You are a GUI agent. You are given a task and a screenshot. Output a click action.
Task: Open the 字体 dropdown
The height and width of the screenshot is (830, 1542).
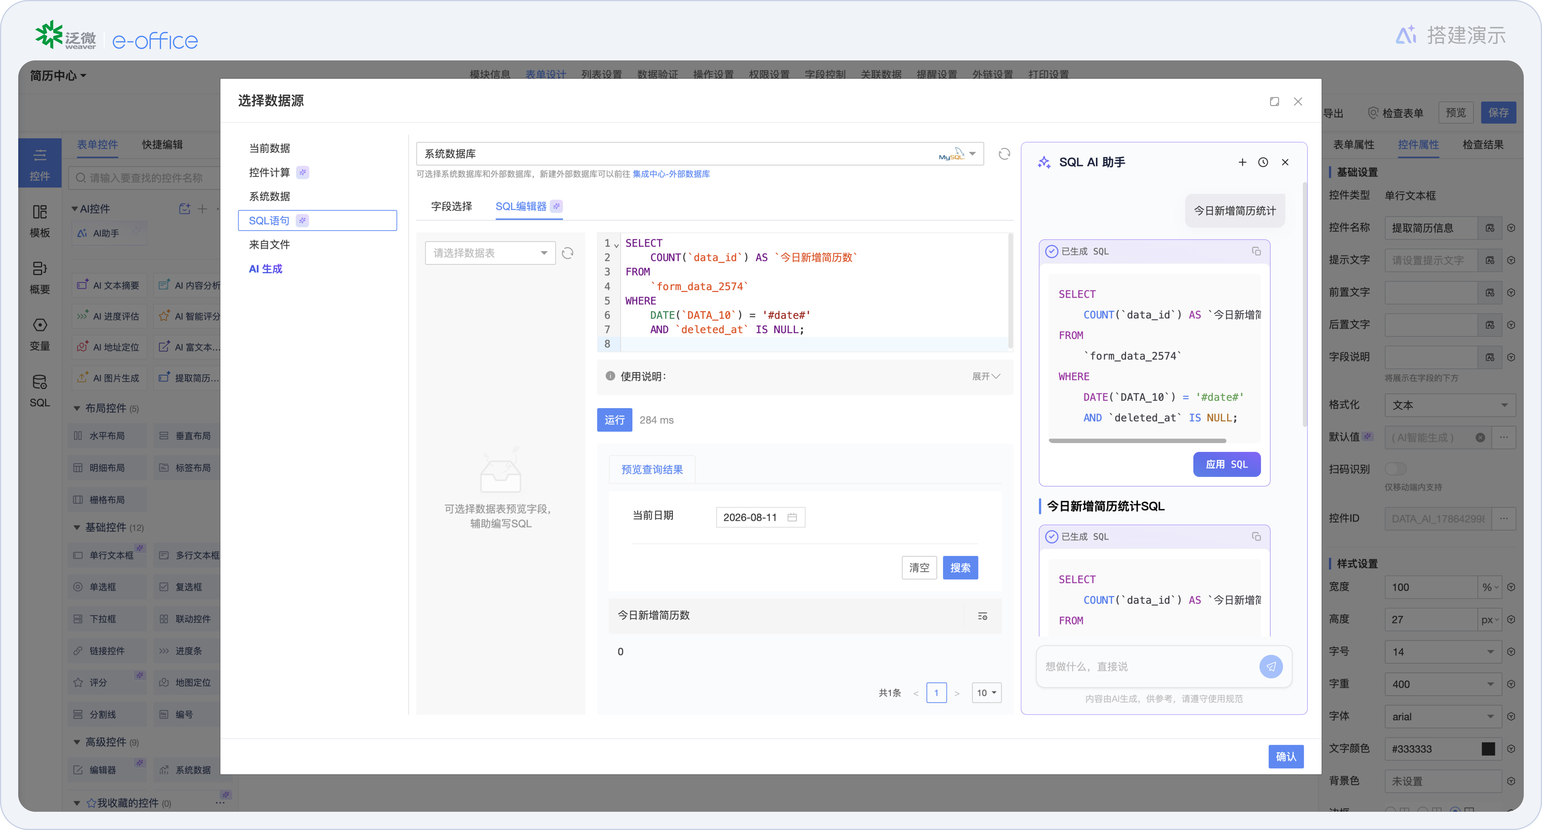pos(1443,716)
